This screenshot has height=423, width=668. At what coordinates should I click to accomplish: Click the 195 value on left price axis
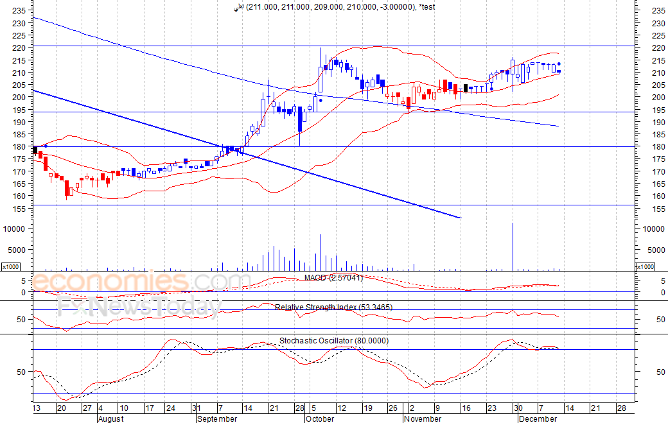19,110
